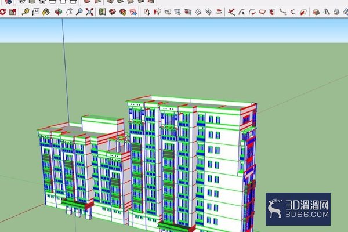
Task: Click the diagonal louvre slats plugin icon
Action: pos(208,12)
